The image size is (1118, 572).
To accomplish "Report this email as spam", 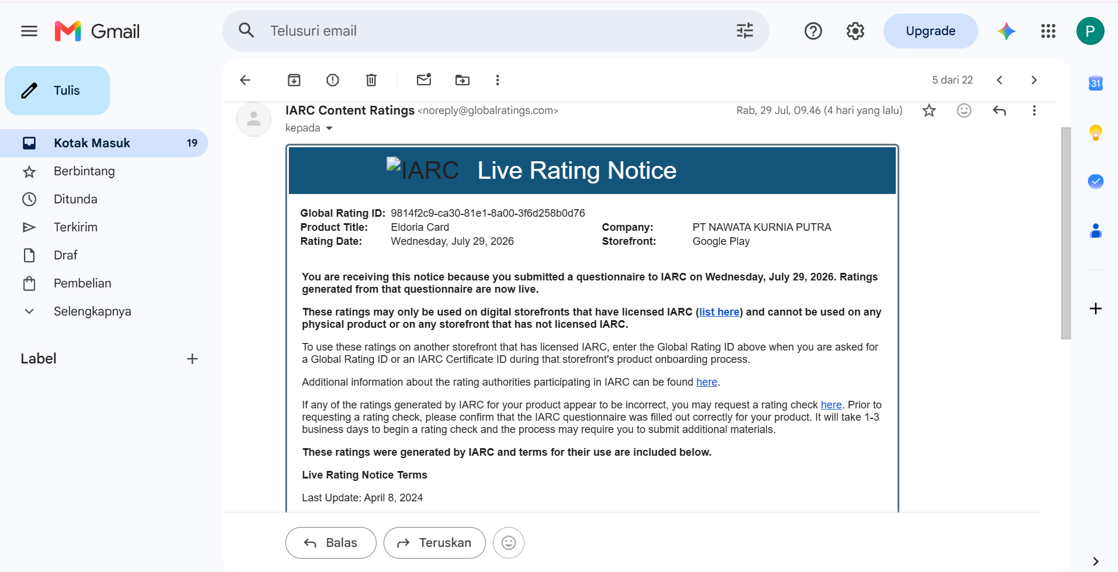I will pos(333,80).
